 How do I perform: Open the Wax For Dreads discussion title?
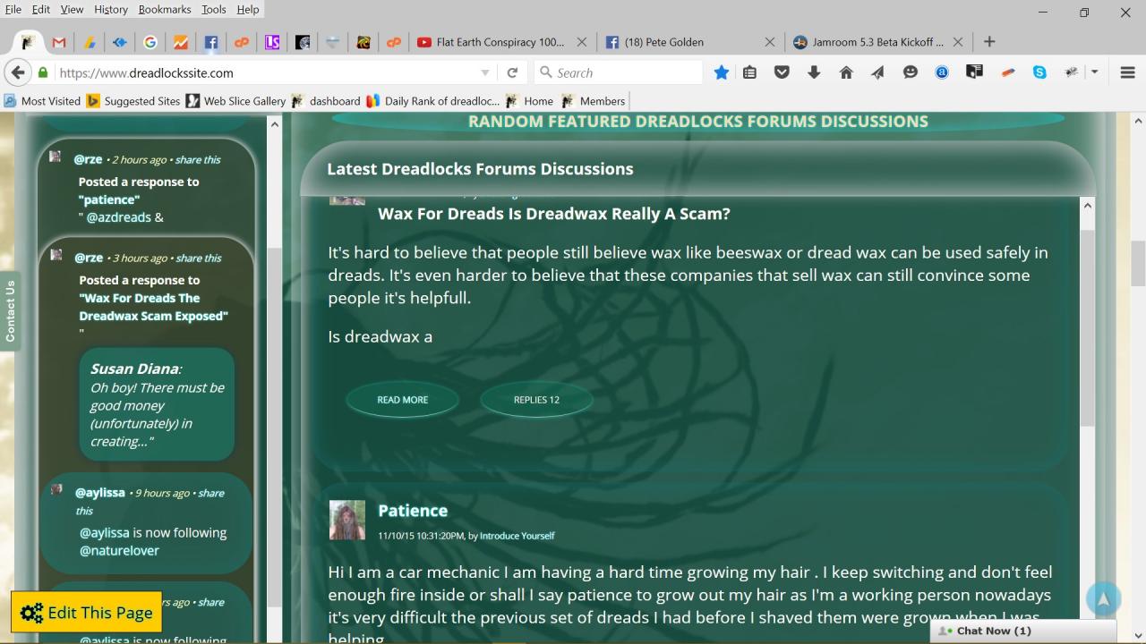(x=554, y=214)
